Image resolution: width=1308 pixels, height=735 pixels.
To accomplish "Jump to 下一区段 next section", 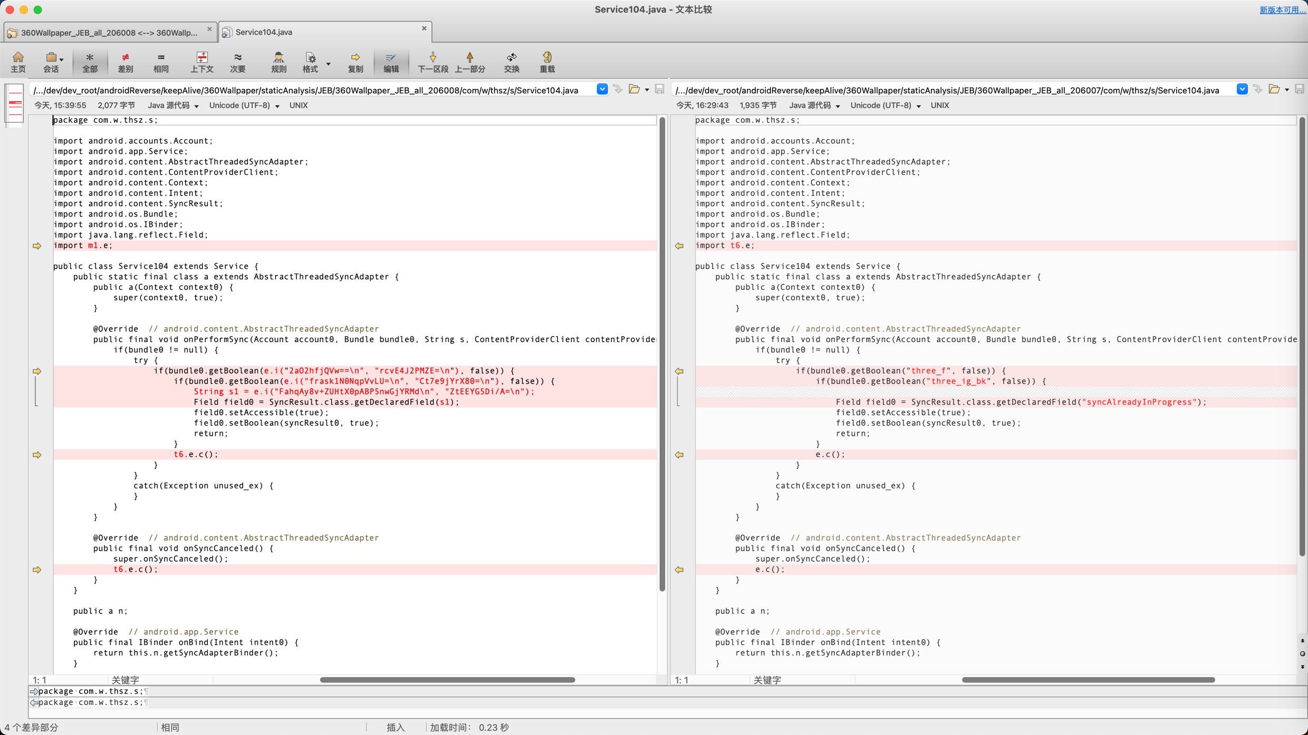I will pyautogui.click(x=433, y=62).
